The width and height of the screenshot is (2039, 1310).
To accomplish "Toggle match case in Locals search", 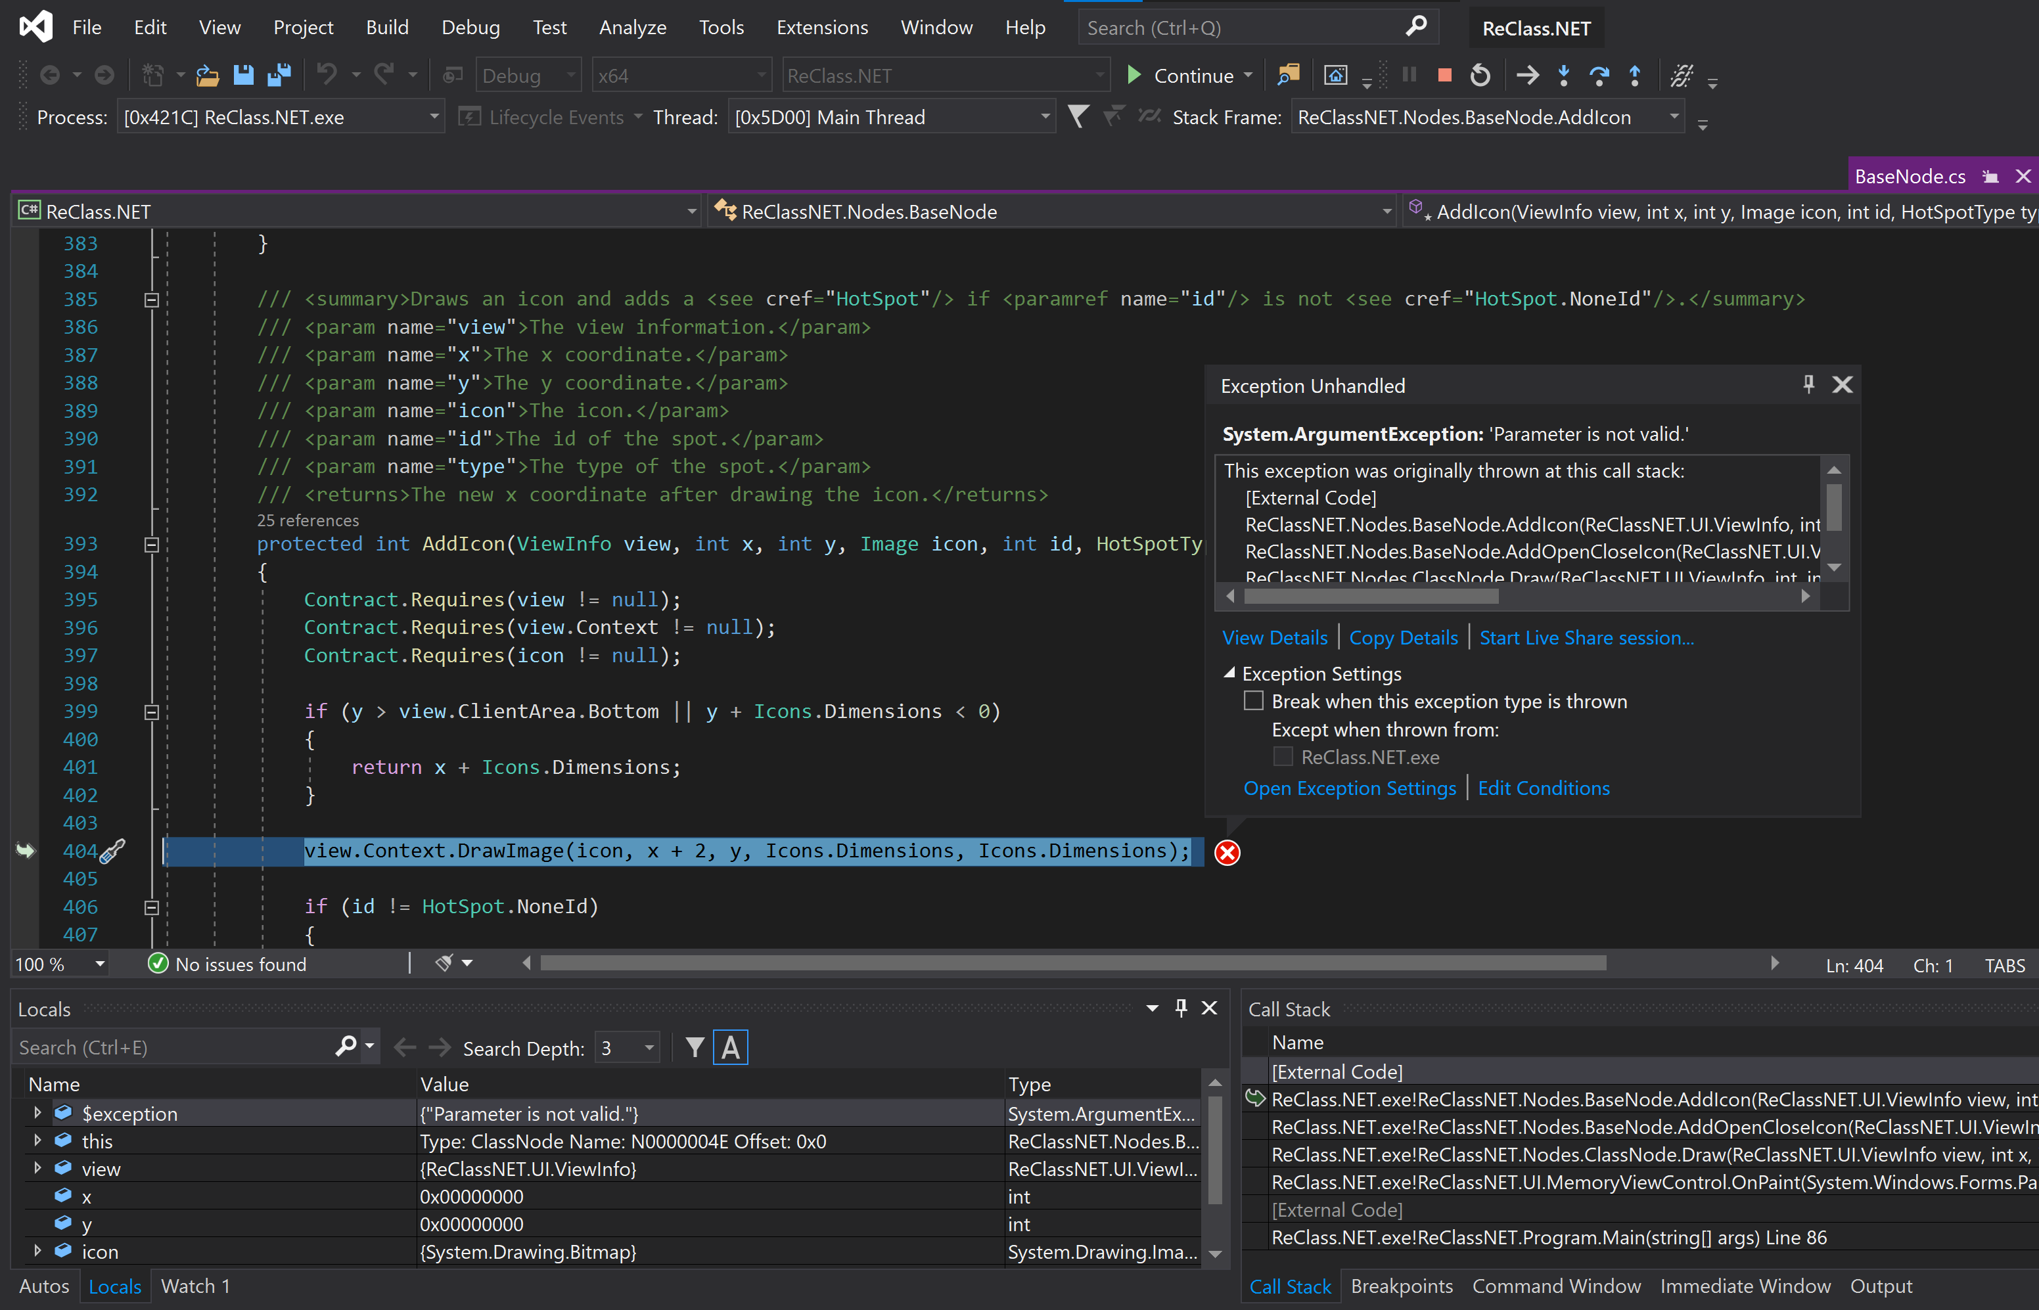I will tap(730, 1047).
